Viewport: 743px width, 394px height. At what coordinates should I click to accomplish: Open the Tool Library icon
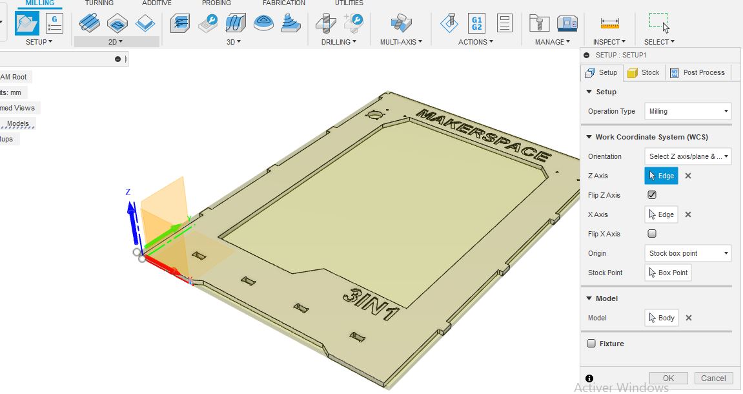(x=539, y=23)
